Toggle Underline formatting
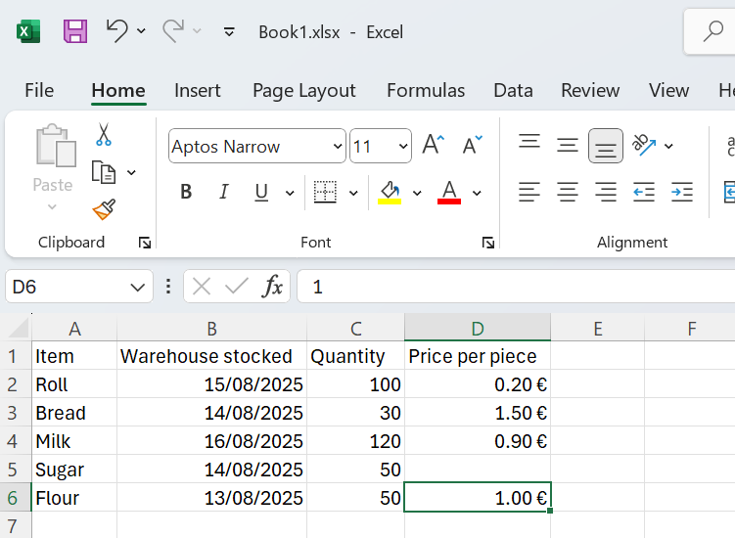 point(261,192)
